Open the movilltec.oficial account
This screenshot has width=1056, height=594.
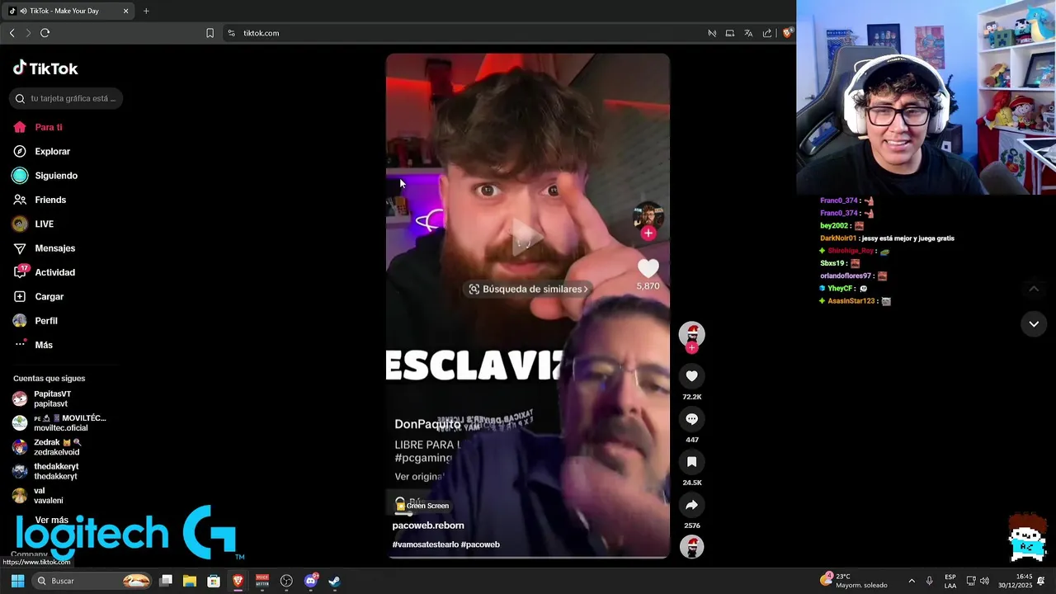pos(59,423)
